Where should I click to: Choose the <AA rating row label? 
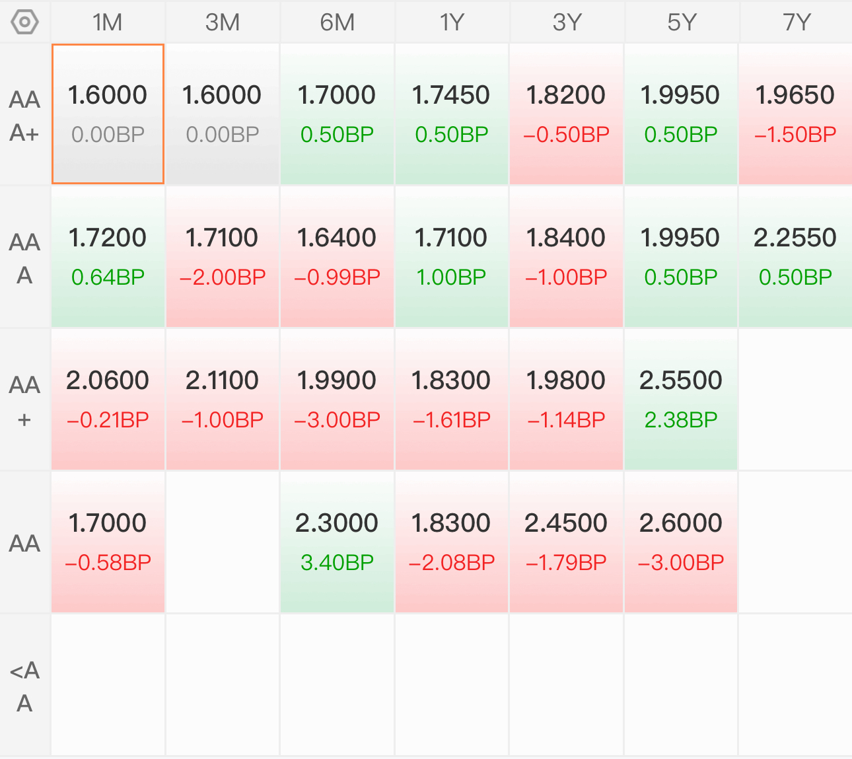(24, 686)
